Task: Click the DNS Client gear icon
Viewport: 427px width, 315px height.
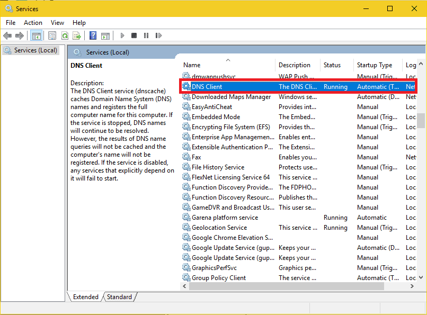Action: (x=186, y=86)
